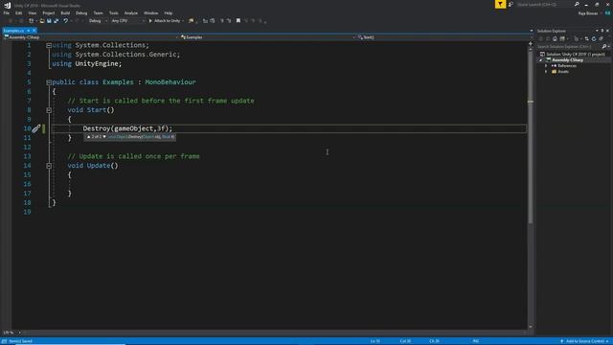Viewport: 613px width, 345px height.
Task: Close the Solution Explorer panel
Action: point(607,31)
